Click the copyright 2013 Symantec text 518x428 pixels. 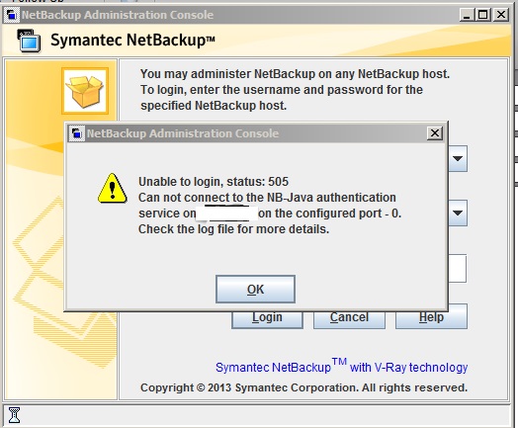tap(303, 387)
